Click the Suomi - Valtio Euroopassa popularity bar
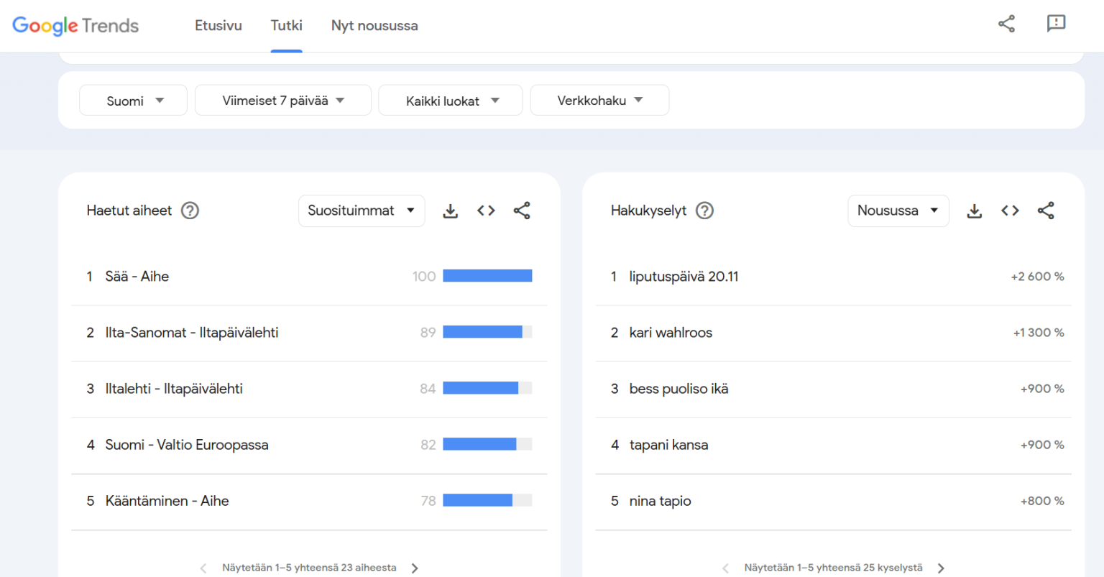The image size is (1104, 577). [487, 444]
